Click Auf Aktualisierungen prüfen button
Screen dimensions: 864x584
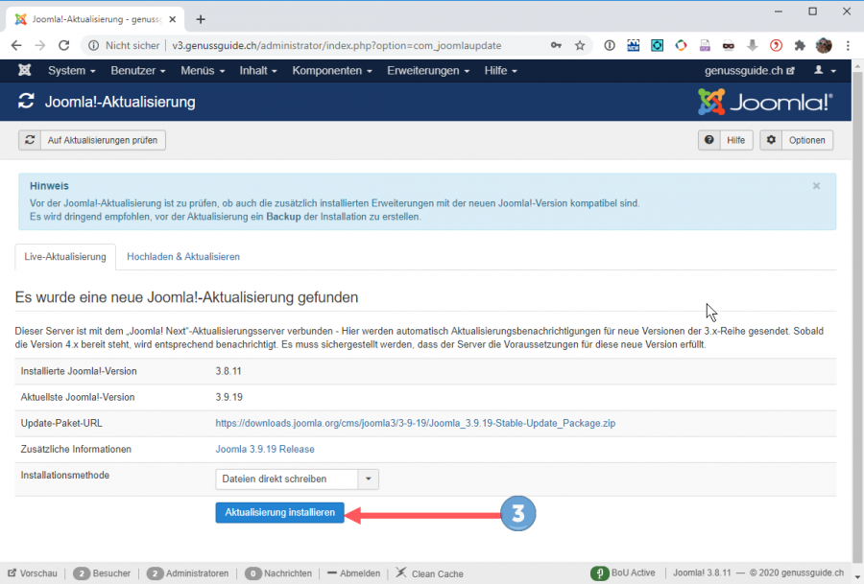(x=92, y=140)
